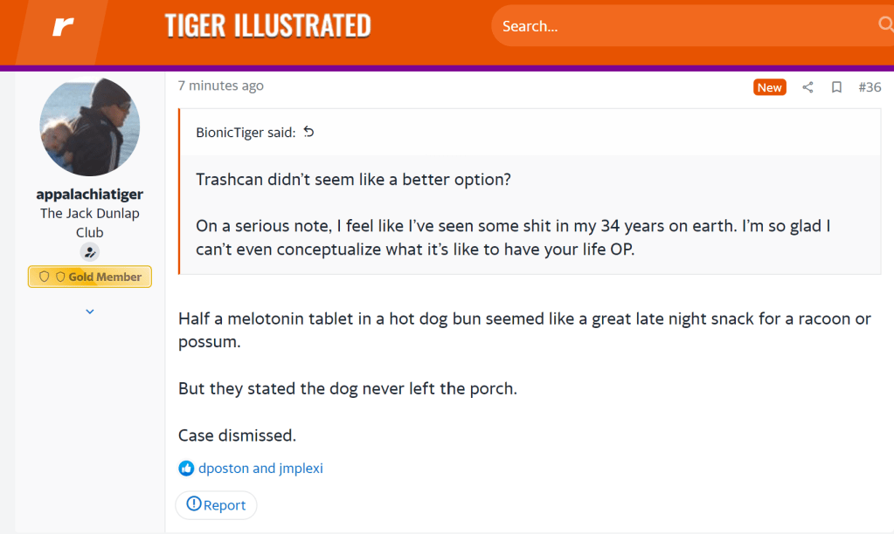894x534 pixels.
Task: Click the Gold Member shield icon
Action: [x=45, y=277]
